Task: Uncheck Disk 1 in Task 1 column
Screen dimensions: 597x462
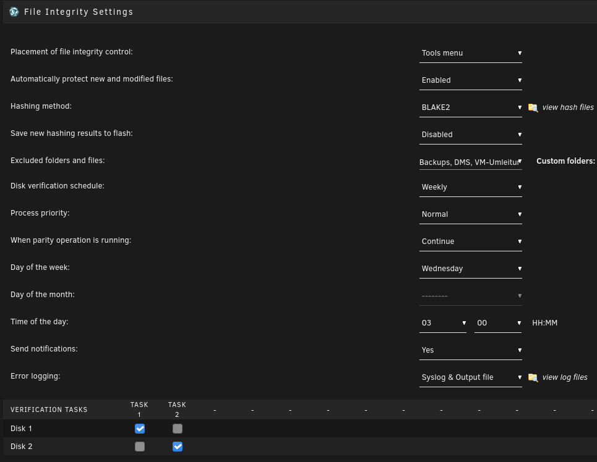Action: pyautogui.click(x=140, y=429)
